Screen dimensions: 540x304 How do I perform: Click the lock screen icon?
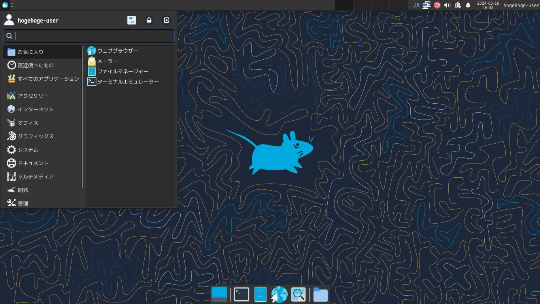click(149, 20)
